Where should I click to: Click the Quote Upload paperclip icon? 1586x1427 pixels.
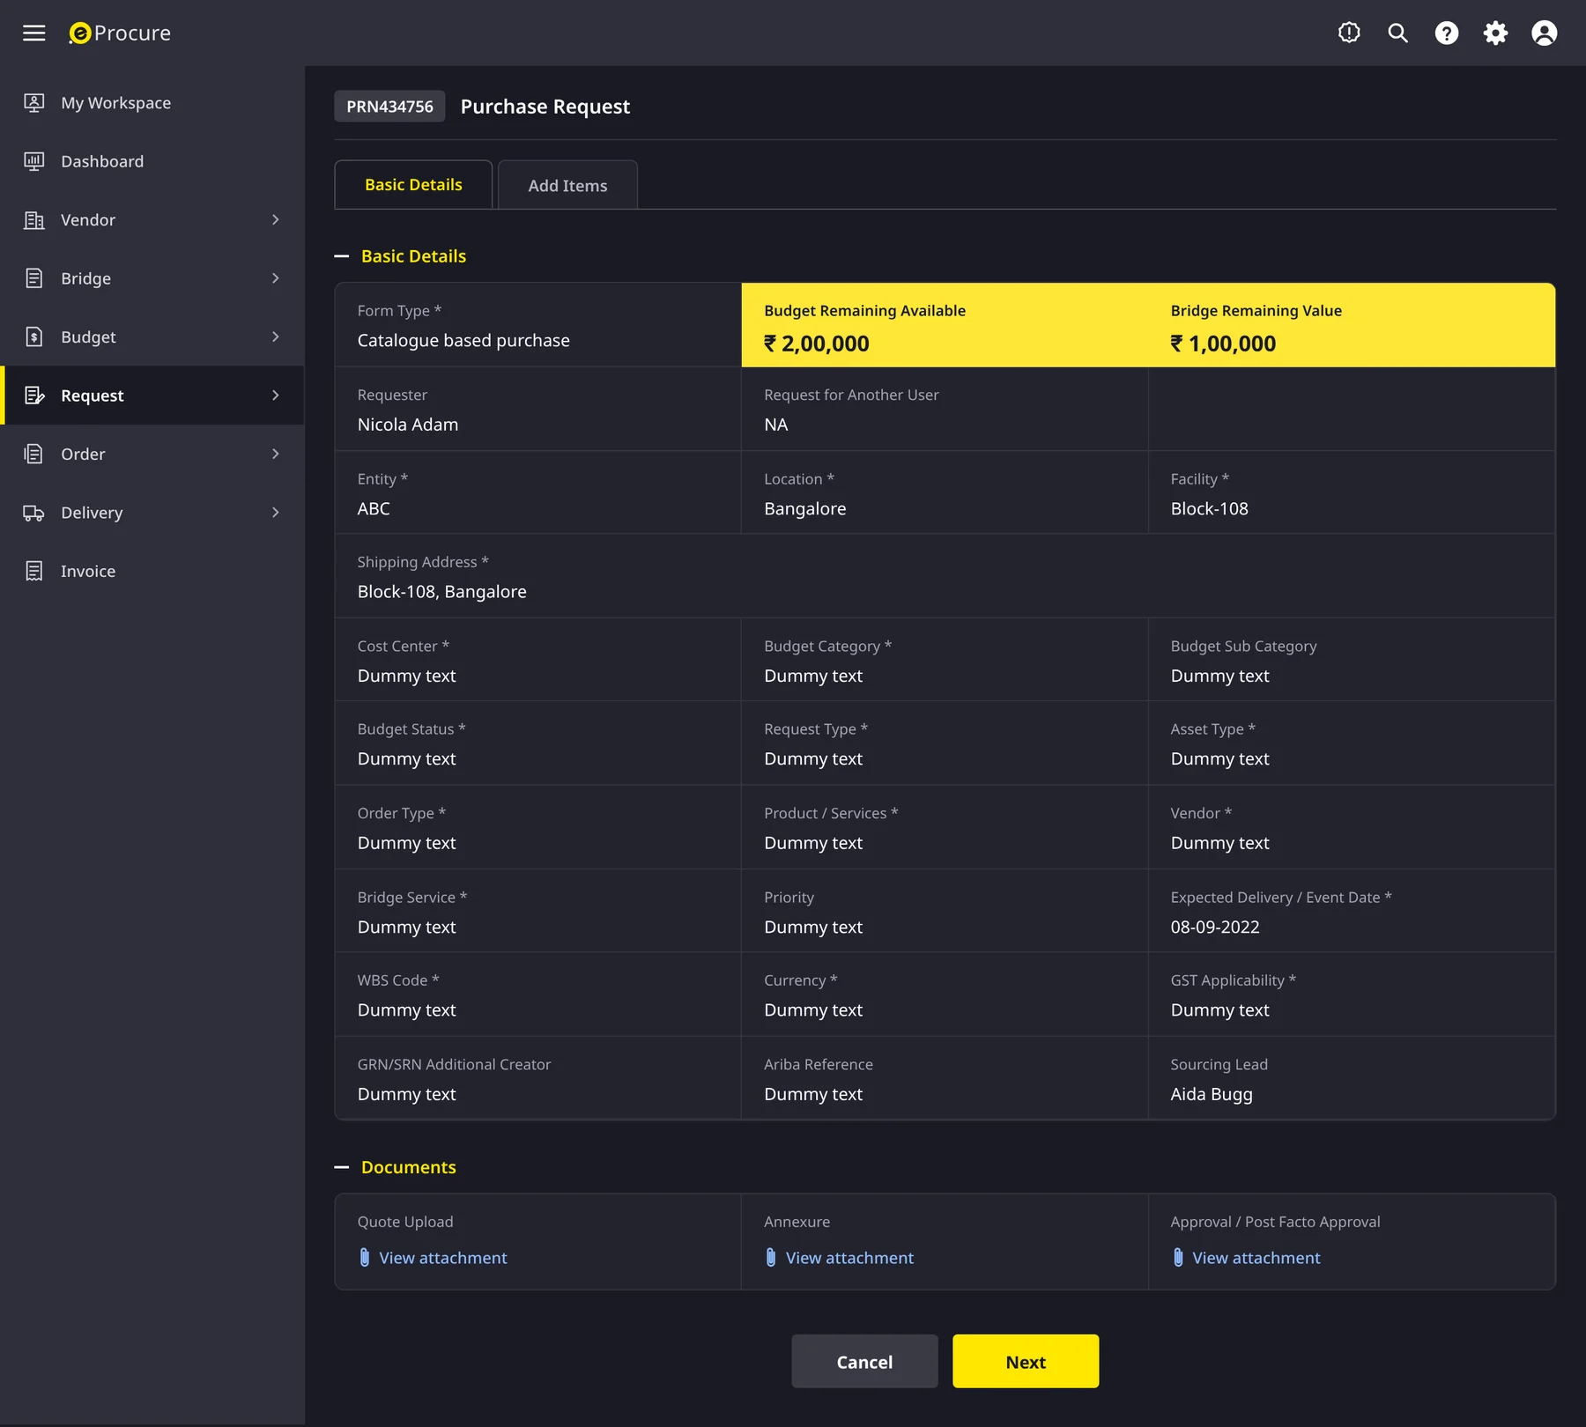[365, 1257]
